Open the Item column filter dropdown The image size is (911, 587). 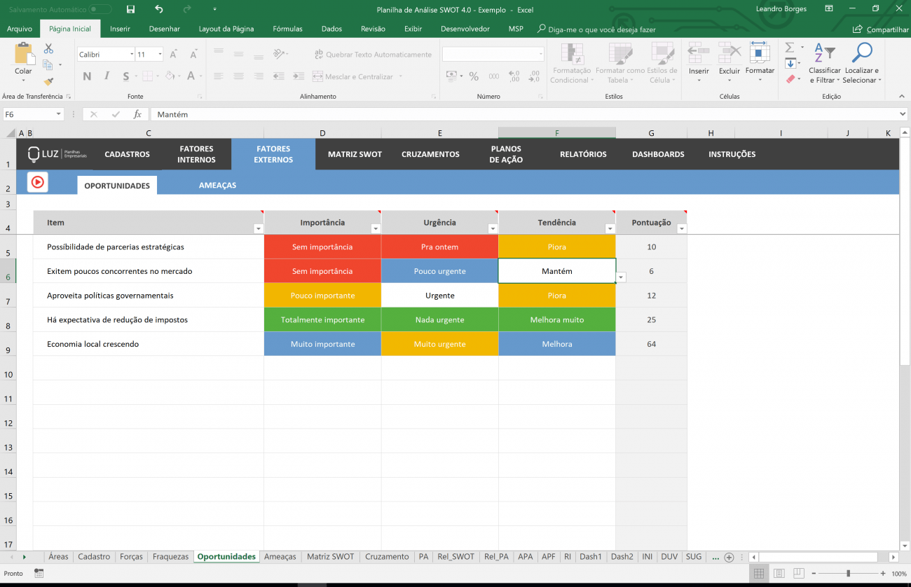click(x=258, y=229)
